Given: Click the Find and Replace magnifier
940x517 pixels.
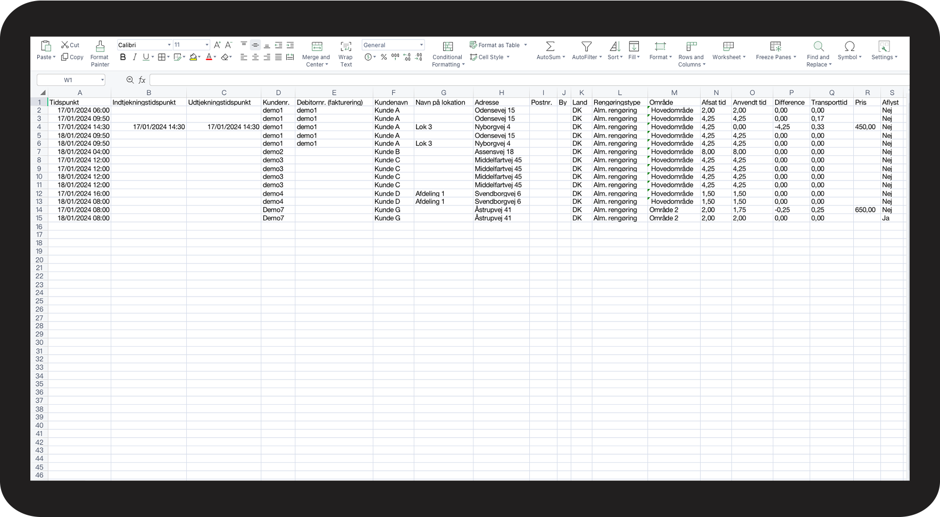Looking at the screenshot, I should [818, 46].
